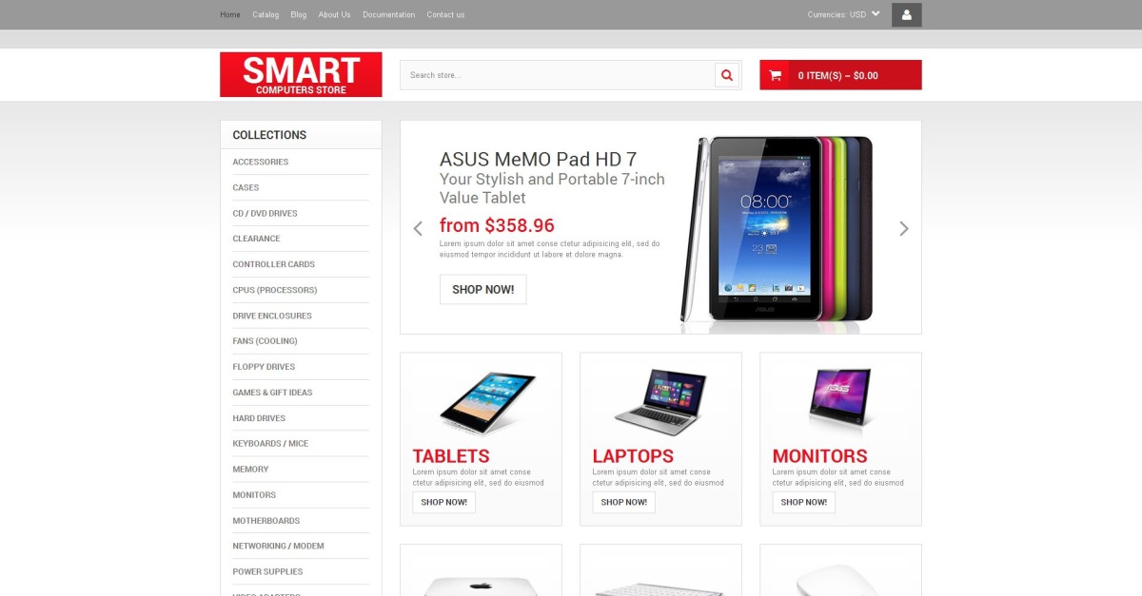Image resolution: width=1142 pixels, height=596 pixels.
Task: Select Keyboards / Mice collection
Action: pyautogui.click(x=270, y=444)
